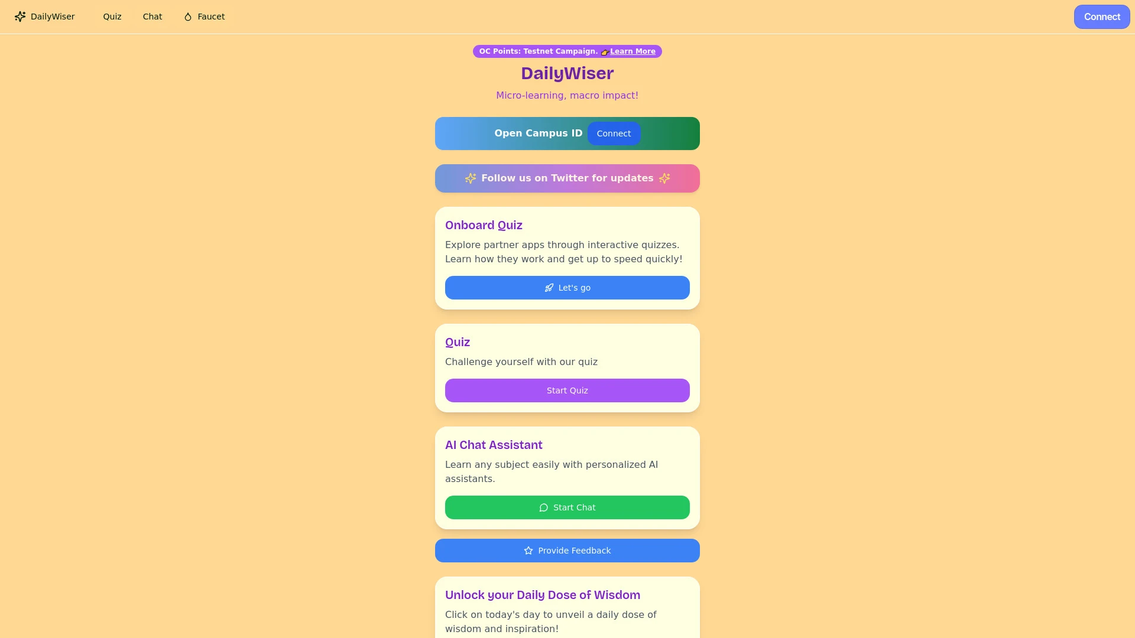Click the OC Points Testnet Campaign emoji icon
The width and height of the screenshot is (1135, 638).
604,51
